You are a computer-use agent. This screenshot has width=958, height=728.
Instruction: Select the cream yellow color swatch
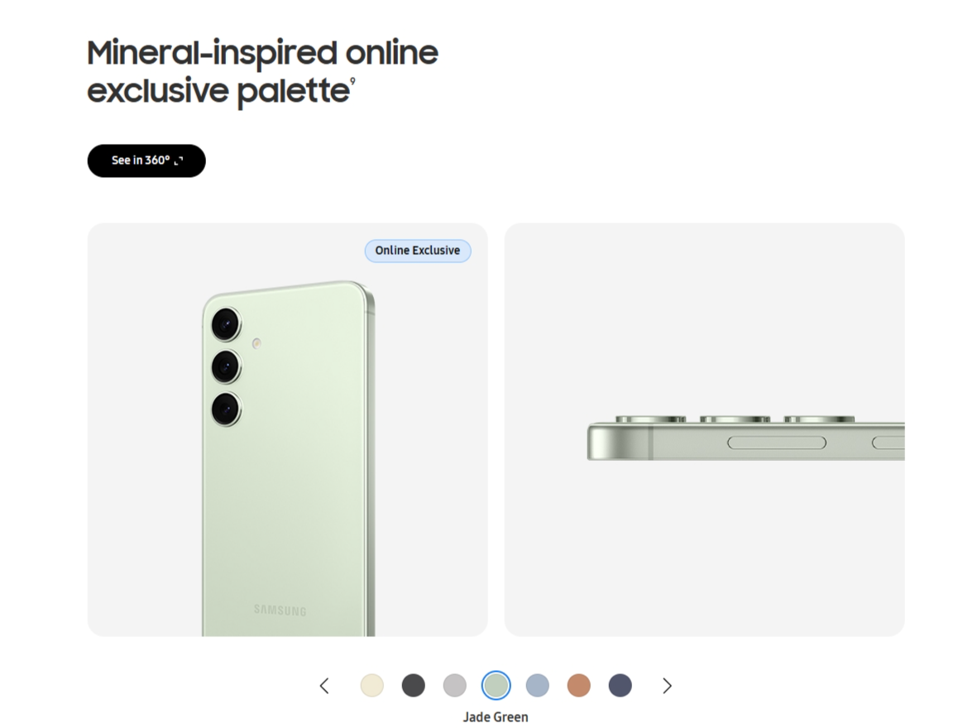click(372, 685)
